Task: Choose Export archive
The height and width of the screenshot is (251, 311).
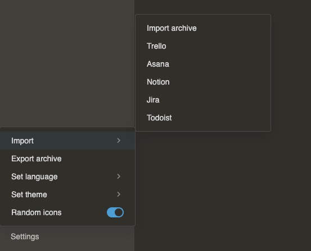Action: click(67, 159)
